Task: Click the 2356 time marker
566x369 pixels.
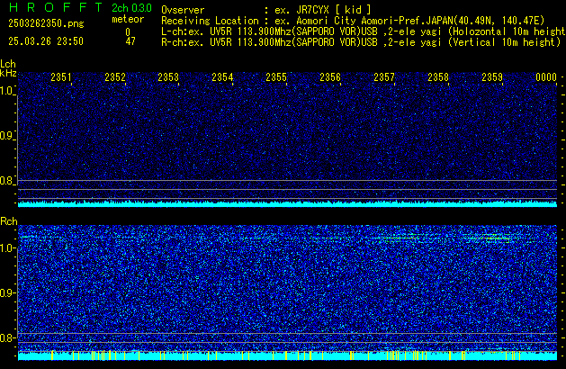Action: (330, 77)
